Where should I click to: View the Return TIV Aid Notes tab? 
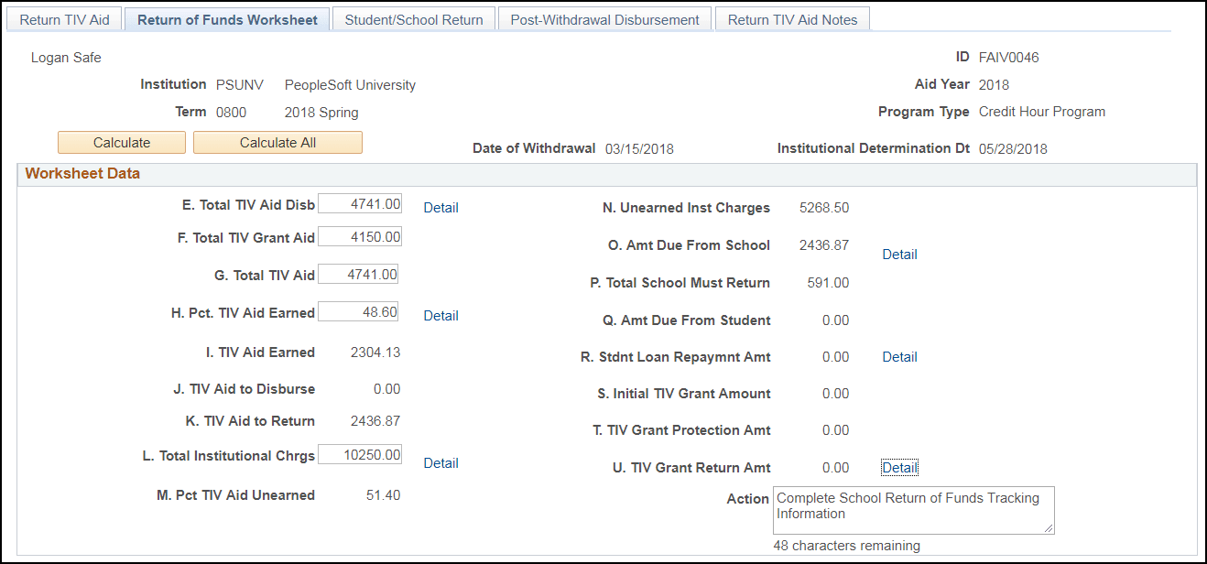coord(791,18)
